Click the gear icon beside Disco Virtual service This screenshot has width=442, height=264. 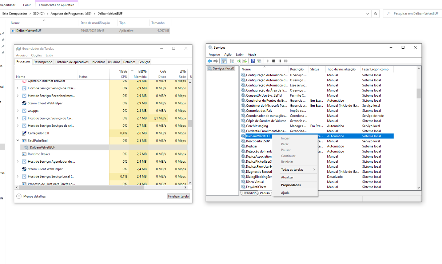tap(243, 182)
